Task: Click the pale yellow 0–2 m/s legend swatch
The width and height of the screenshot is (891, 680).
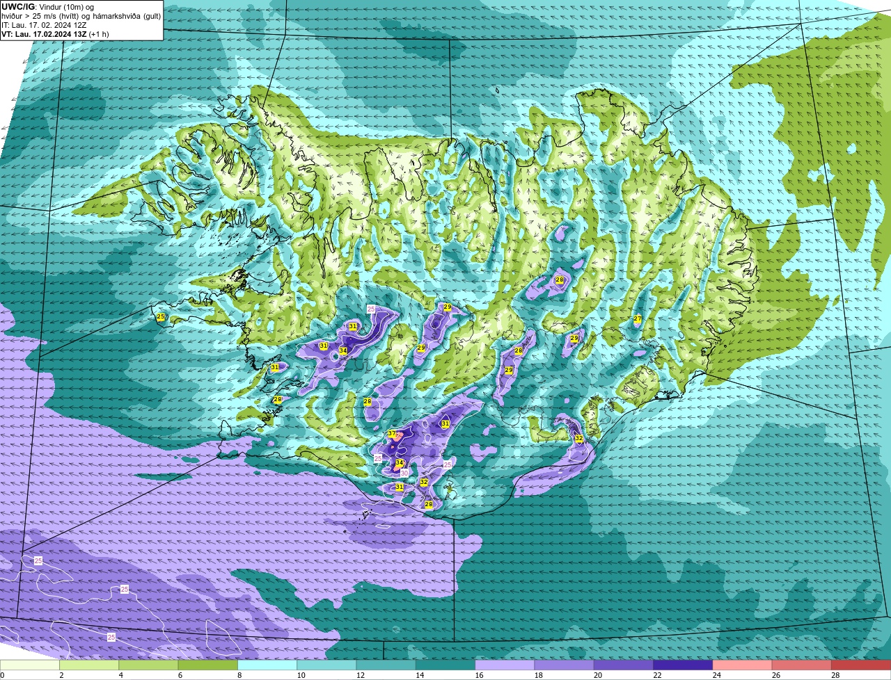Action: coord(30,665)
